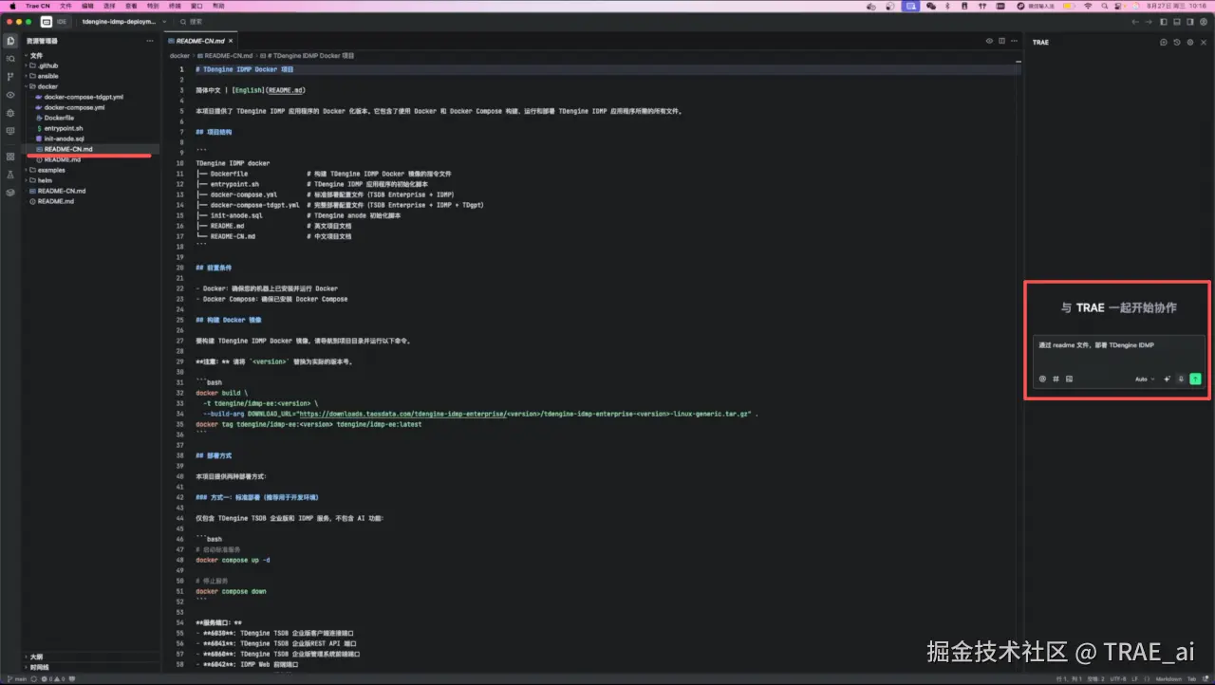Toggle the bottom panel layout icon
Viewport: 1215px width, 685px height.
[1177, 21]
